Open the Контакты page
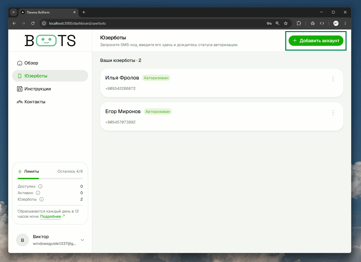 point(50,102)
